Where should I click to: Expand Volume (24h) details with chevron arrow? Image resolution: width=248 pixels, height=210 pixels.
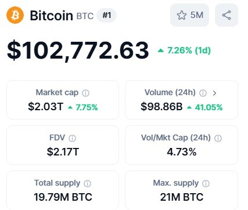pos(214,93)
